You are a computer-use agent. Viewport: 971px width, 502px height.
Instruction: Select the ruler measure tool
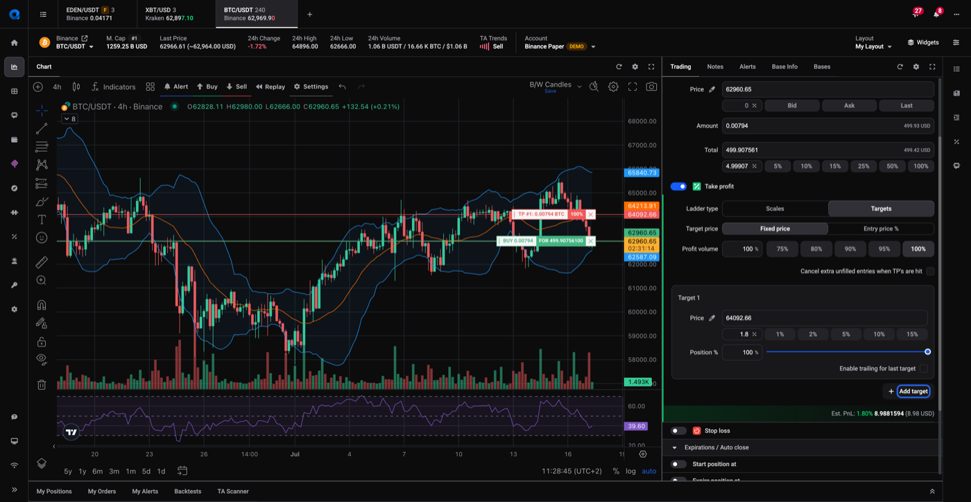point(42,262)
